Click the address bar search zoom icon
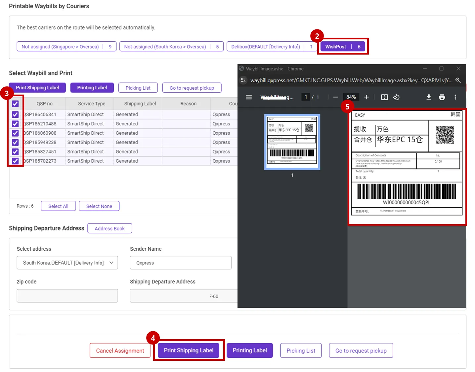The width and height of the screenshot is (475, 372). [x=458, y=80]
